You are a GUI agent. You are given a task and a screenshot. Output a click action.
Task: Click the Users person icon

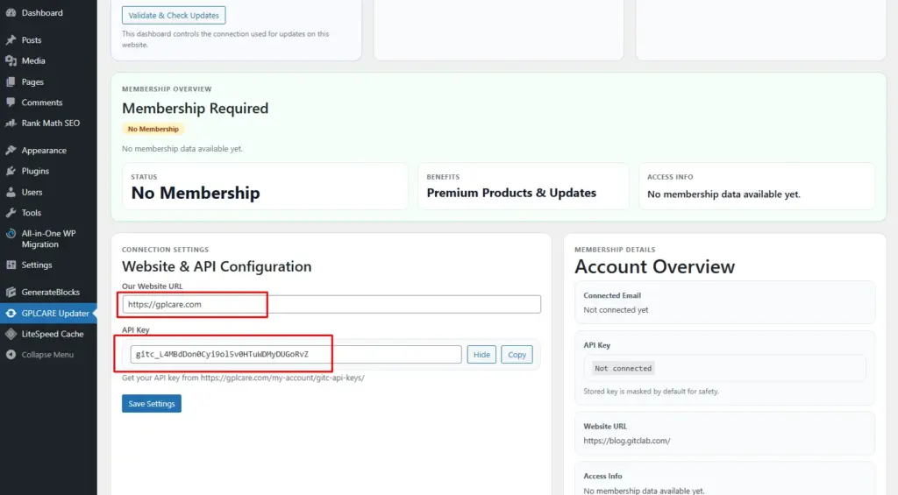click(11, 192)
